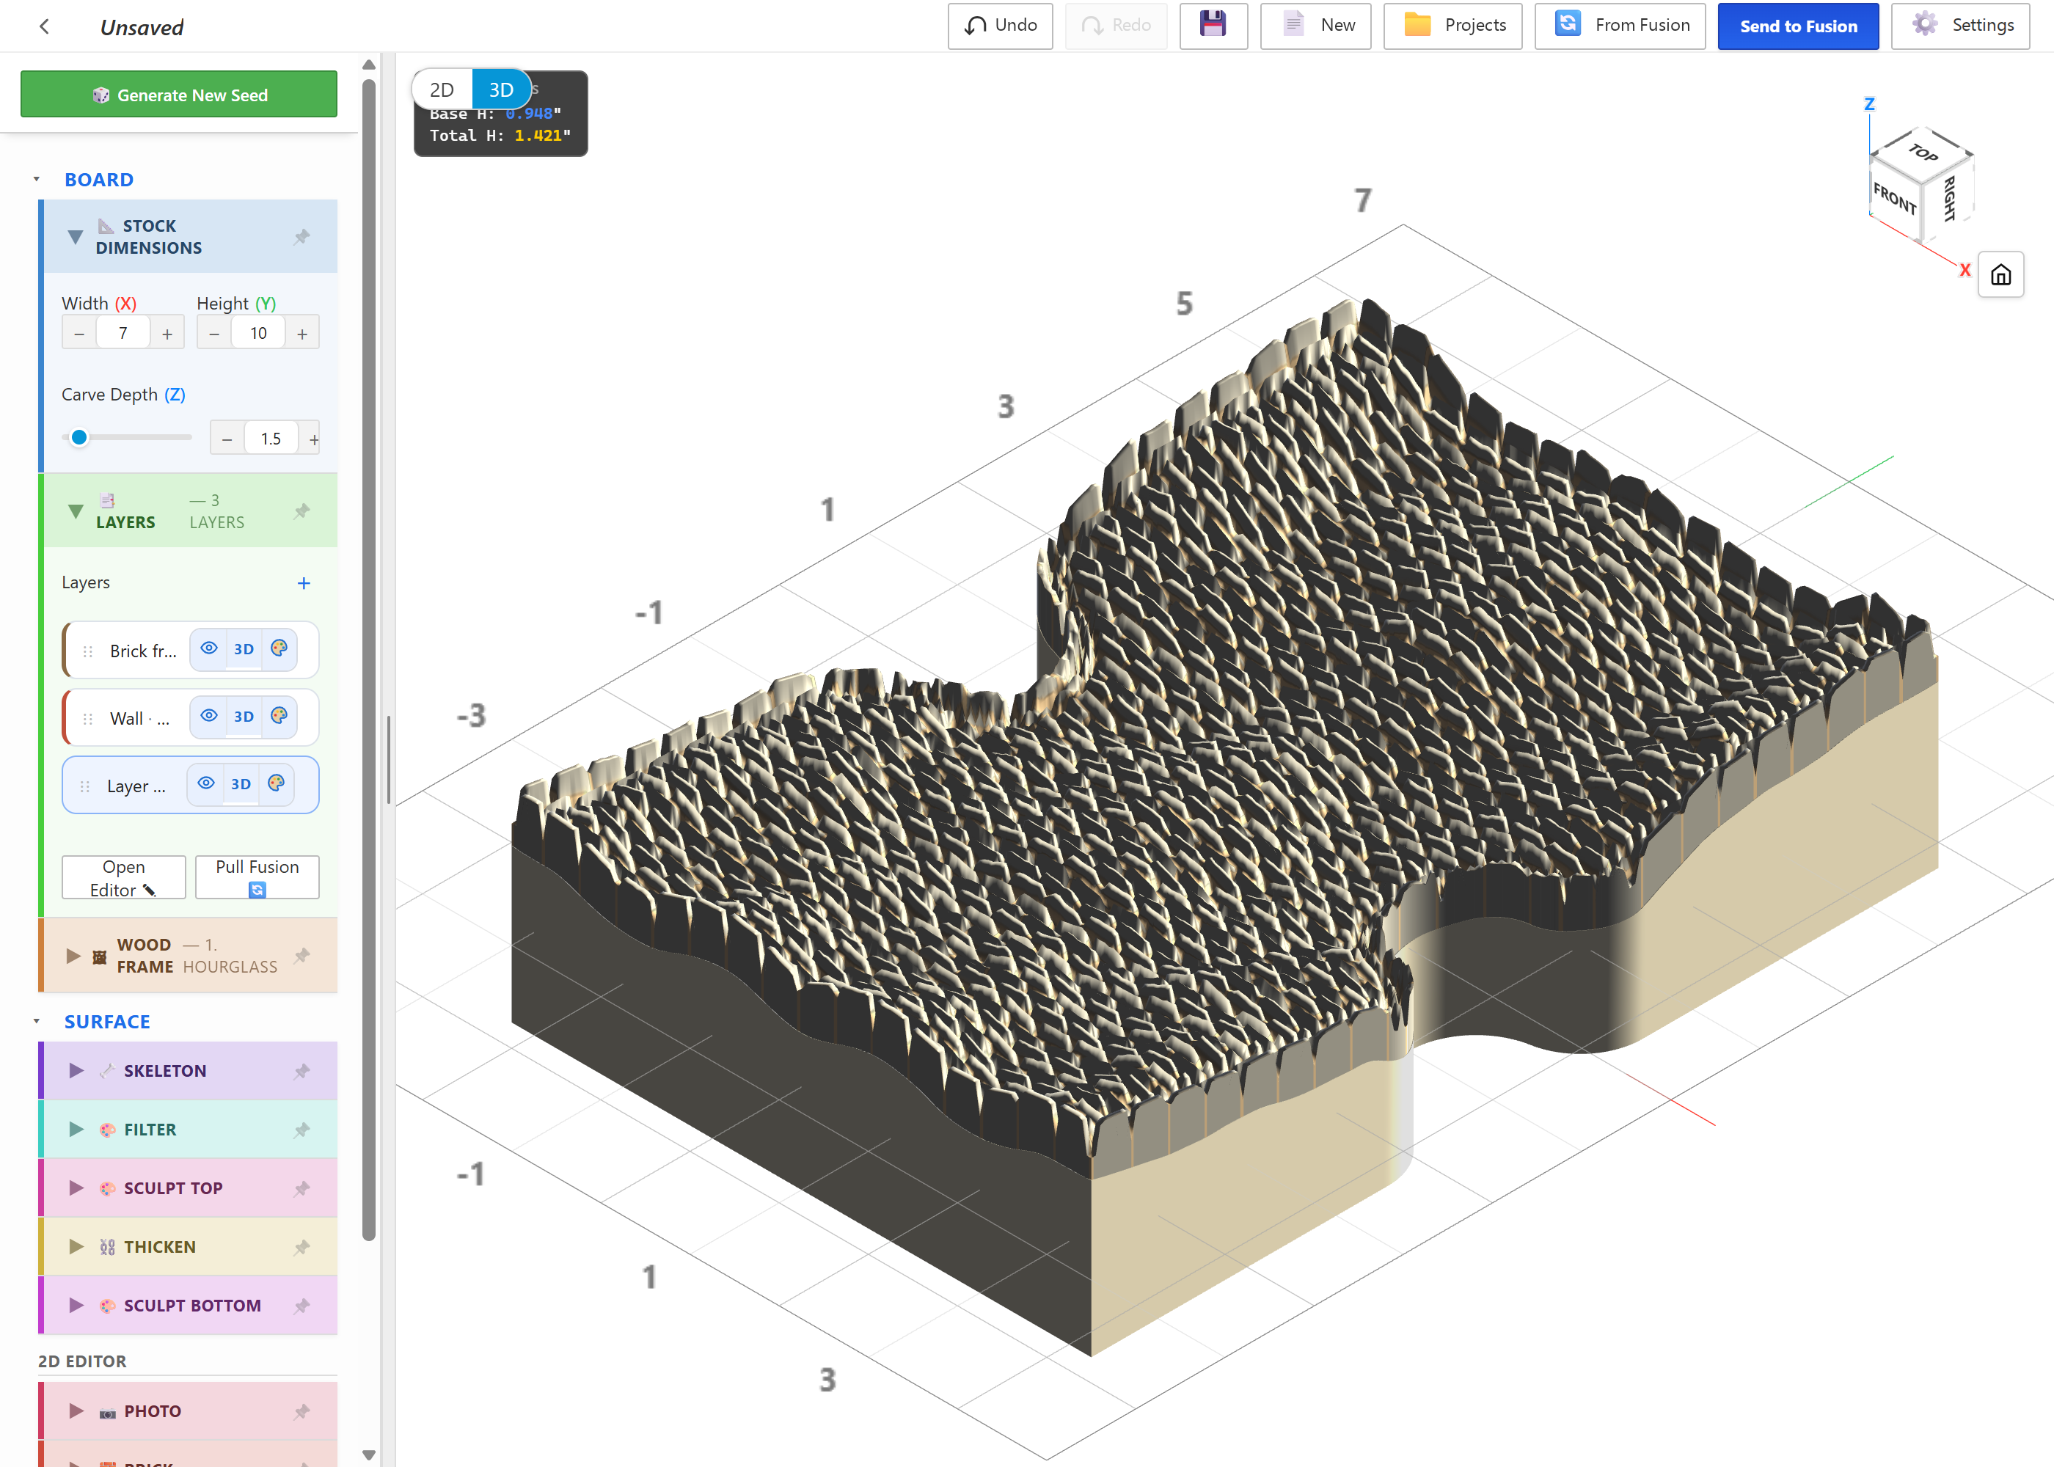
Task: Pin the Skeleton section
Action: [301, 1072]
